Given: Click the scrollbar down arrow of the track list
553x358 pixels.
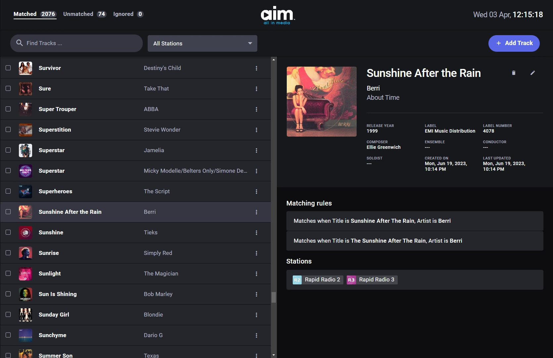Looking at the screenshot, I should pyautogui.click(x=274, y=355).
